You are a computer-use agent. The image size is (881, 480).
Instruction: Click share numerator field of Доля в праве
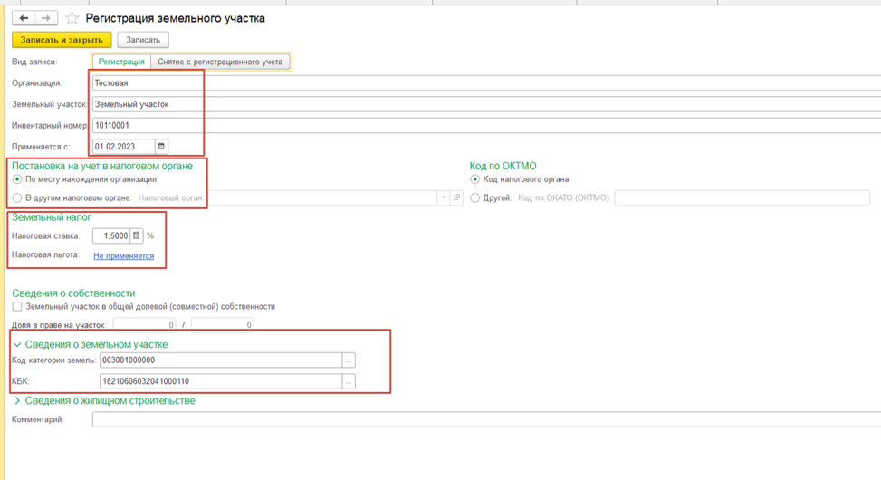click(x=144, y=325)
